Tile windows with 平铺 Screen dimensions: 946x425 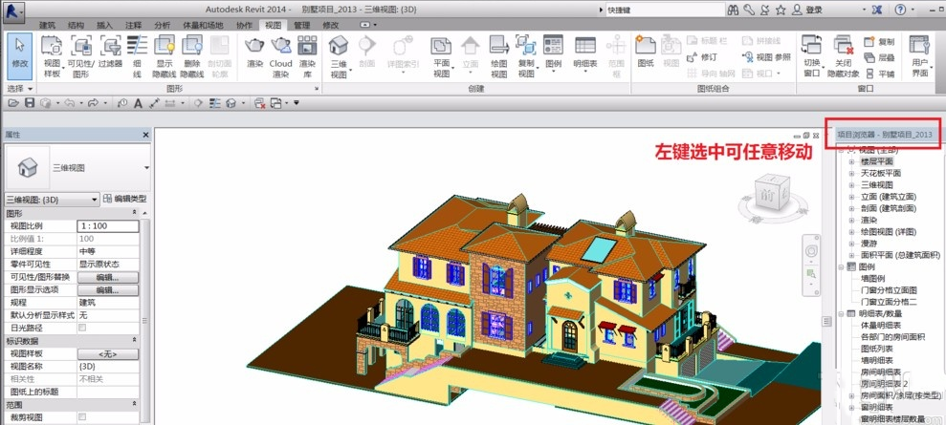[879, 73]
